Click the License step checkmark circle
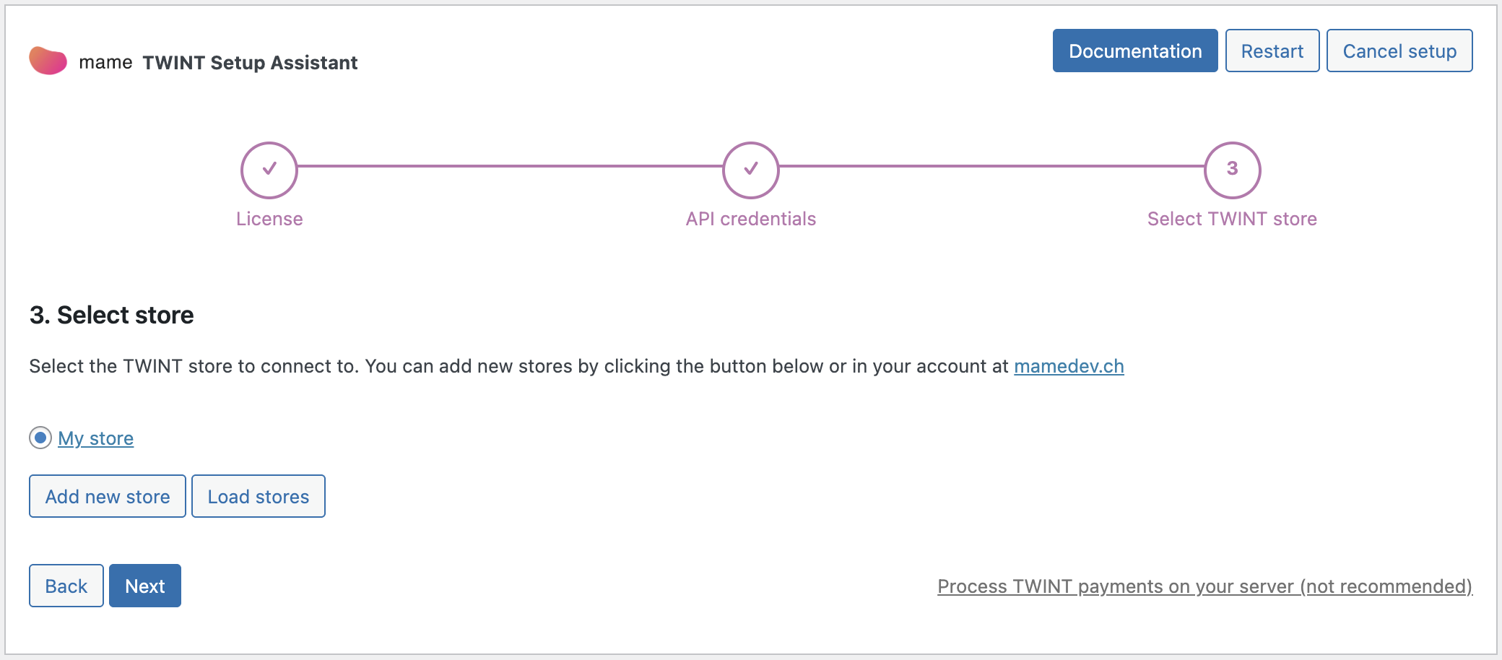Image resolution: width=1502 pixels, height=660 pixels. 269,170
